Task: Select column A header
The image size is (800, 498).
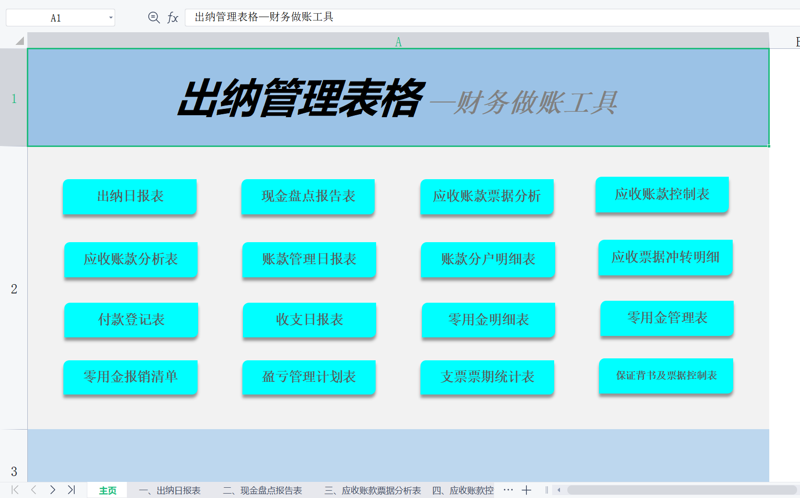Action: tap(398, 41)
